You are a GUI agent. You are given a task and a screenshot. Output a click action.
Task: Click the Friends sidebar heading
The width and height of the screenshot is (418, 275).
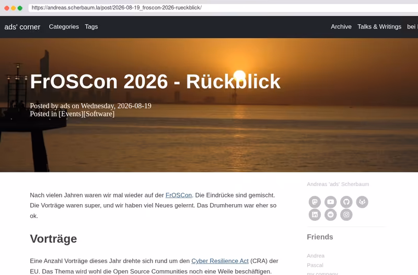tap(320, 237)
